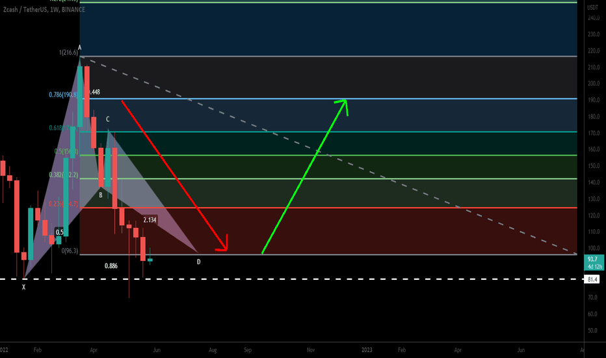
Task: Click the 150.0 price axis label
Action: point(594,166)
